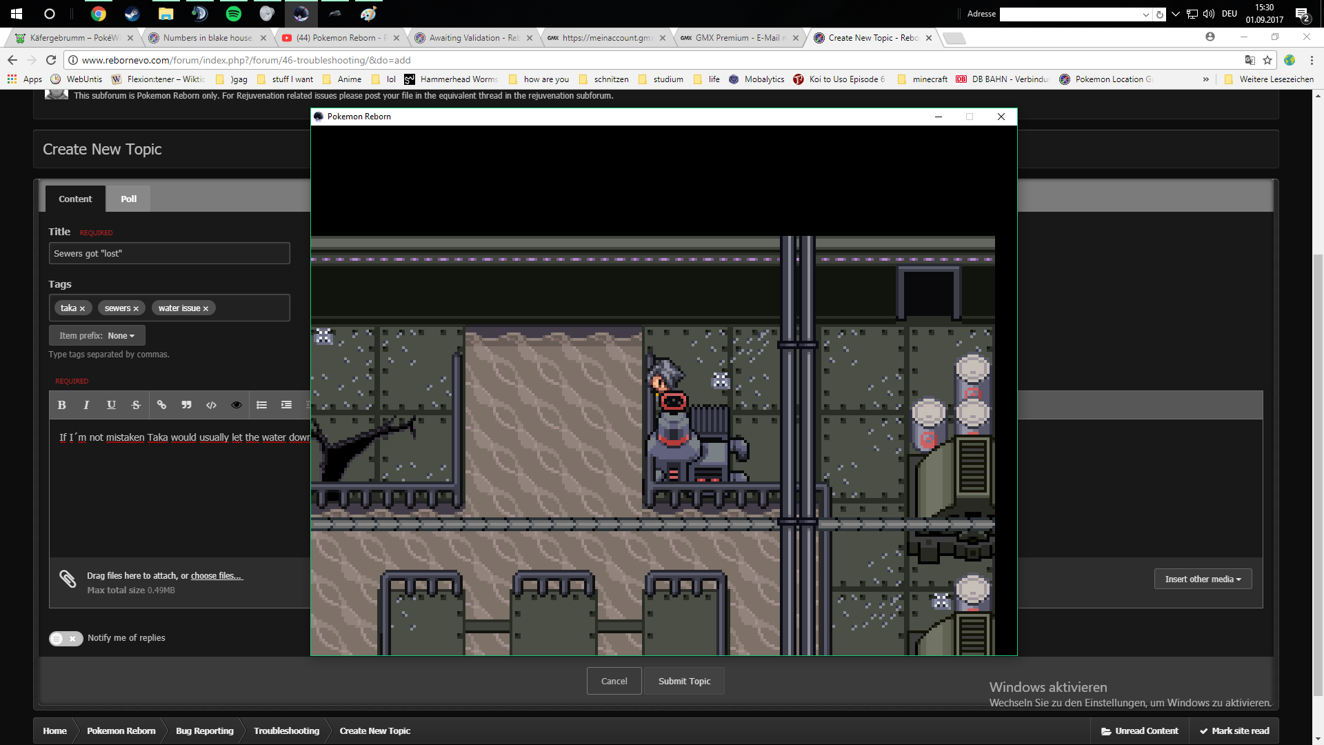The width and height of the screenshot is (1324, 745).
Task: Apply strikethrough formatting in editor
Action: click(x=136, y=405)
